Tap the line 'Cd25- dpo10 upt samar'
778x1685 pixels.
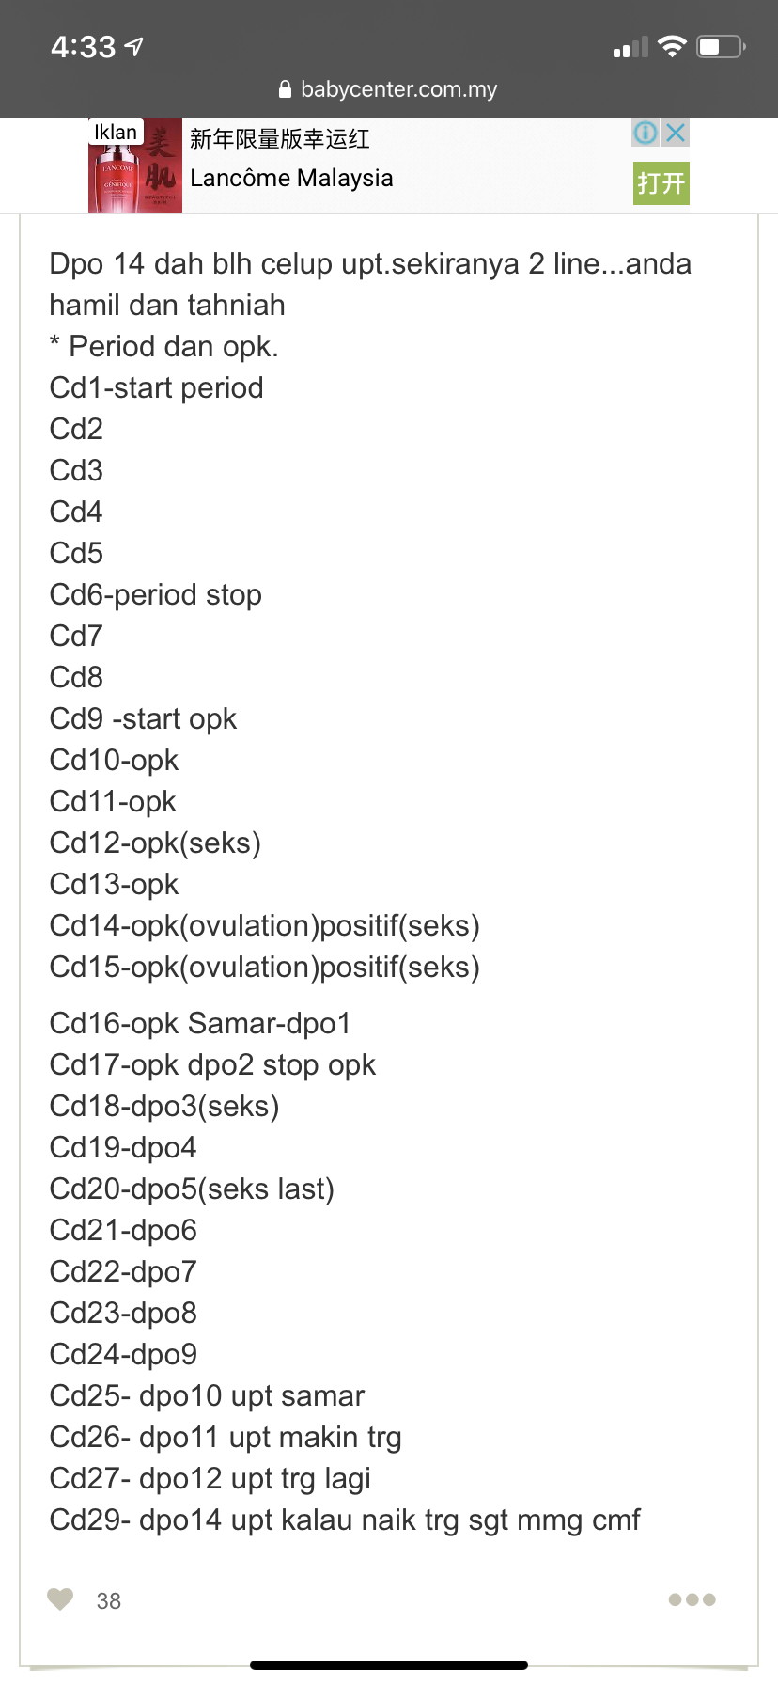click(207, 1395)
